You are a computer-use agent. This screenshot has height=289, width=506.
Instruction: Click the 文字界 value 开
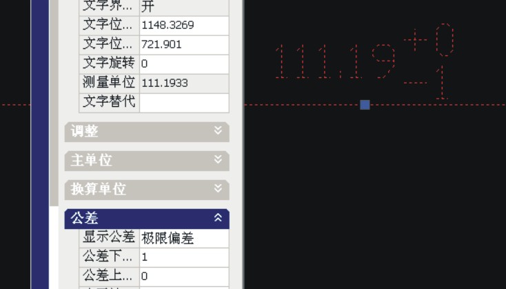coord(184,7)
